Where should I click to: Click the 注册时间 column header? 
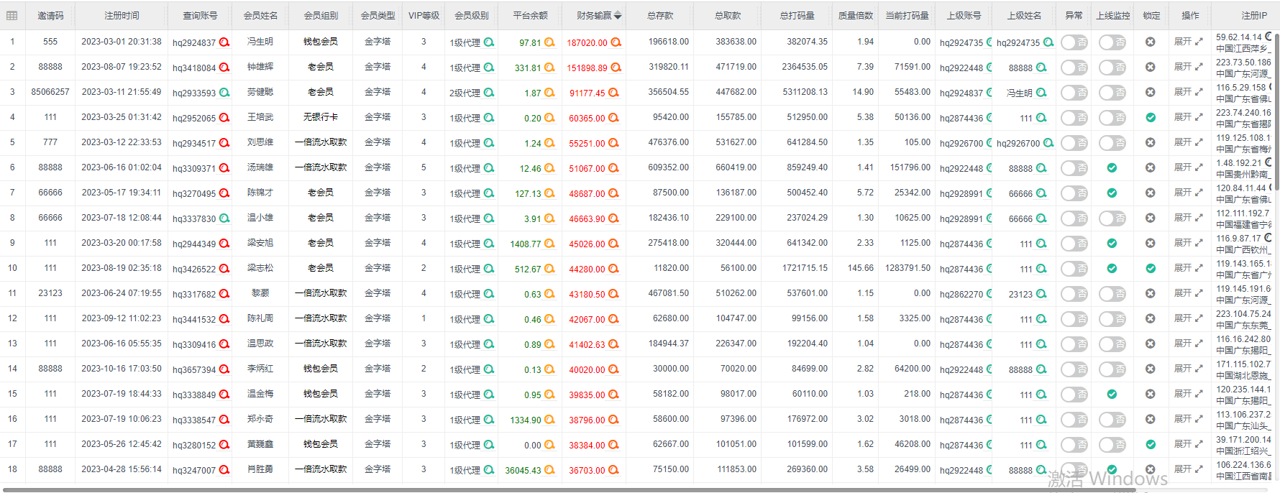click(x=122, y=15)
